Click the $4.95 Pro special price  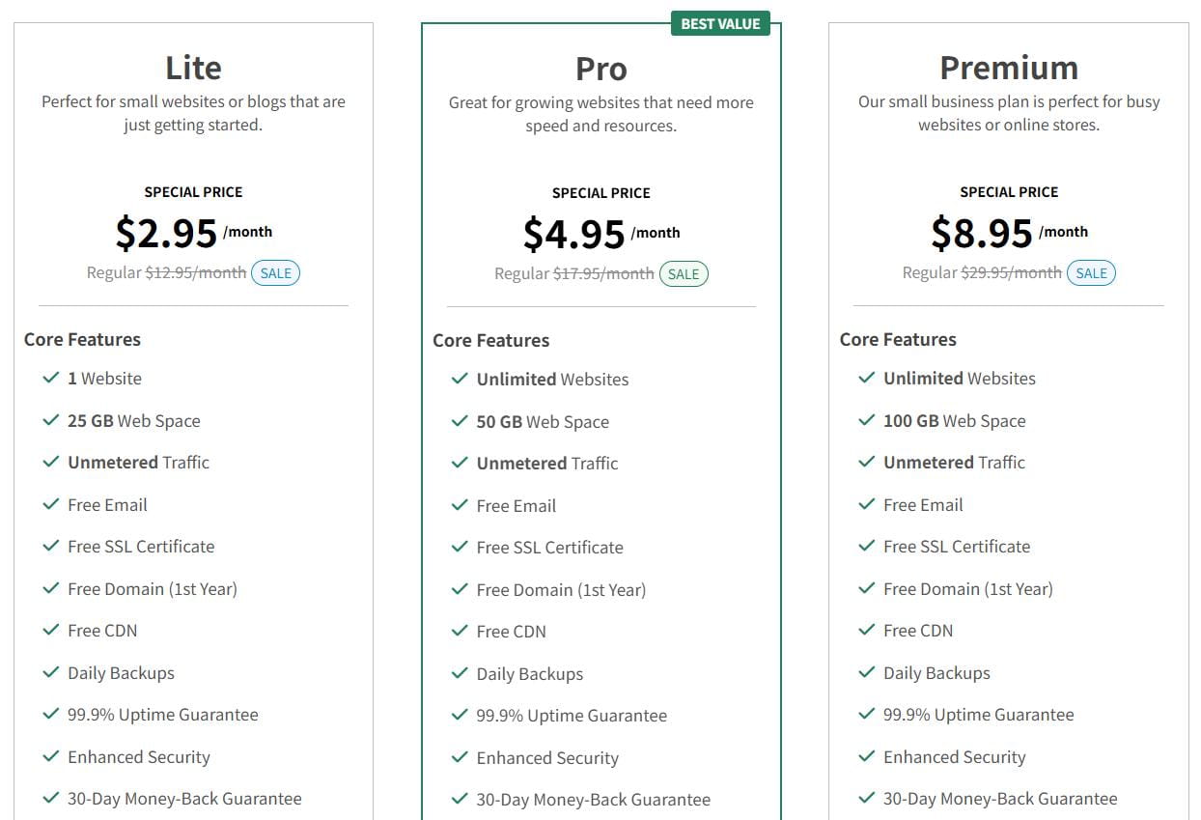click(x=574, y=235)
